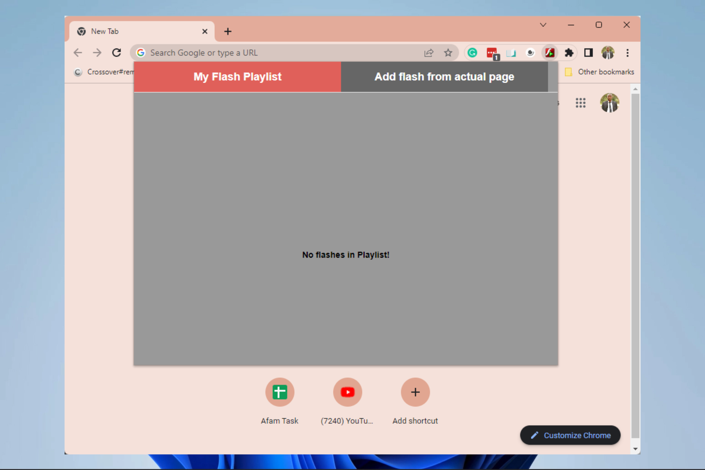Open the Chrome three-dot menu
Image resolution: width=705 pixels, height=470 pixels.
627,53
